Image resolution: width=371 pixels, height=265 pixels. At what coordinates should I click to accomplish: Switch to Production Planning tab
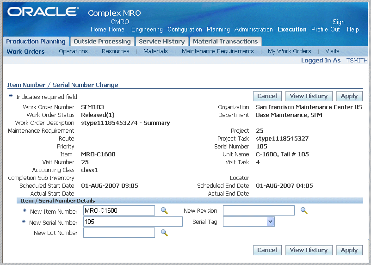click(x=36, y=42)
